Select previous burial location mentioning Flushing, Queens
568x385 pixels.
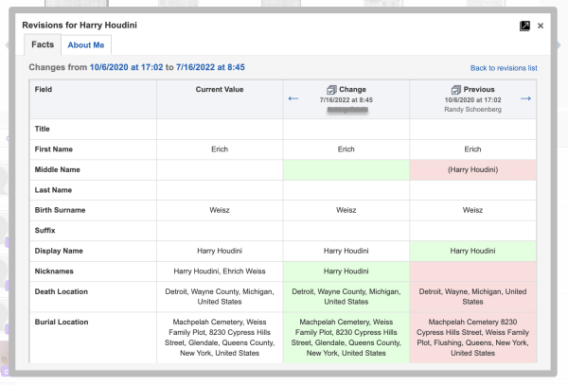(472, 338)
